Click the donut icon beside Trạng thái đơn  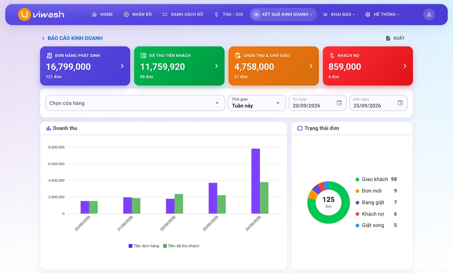tap(300, 128)
